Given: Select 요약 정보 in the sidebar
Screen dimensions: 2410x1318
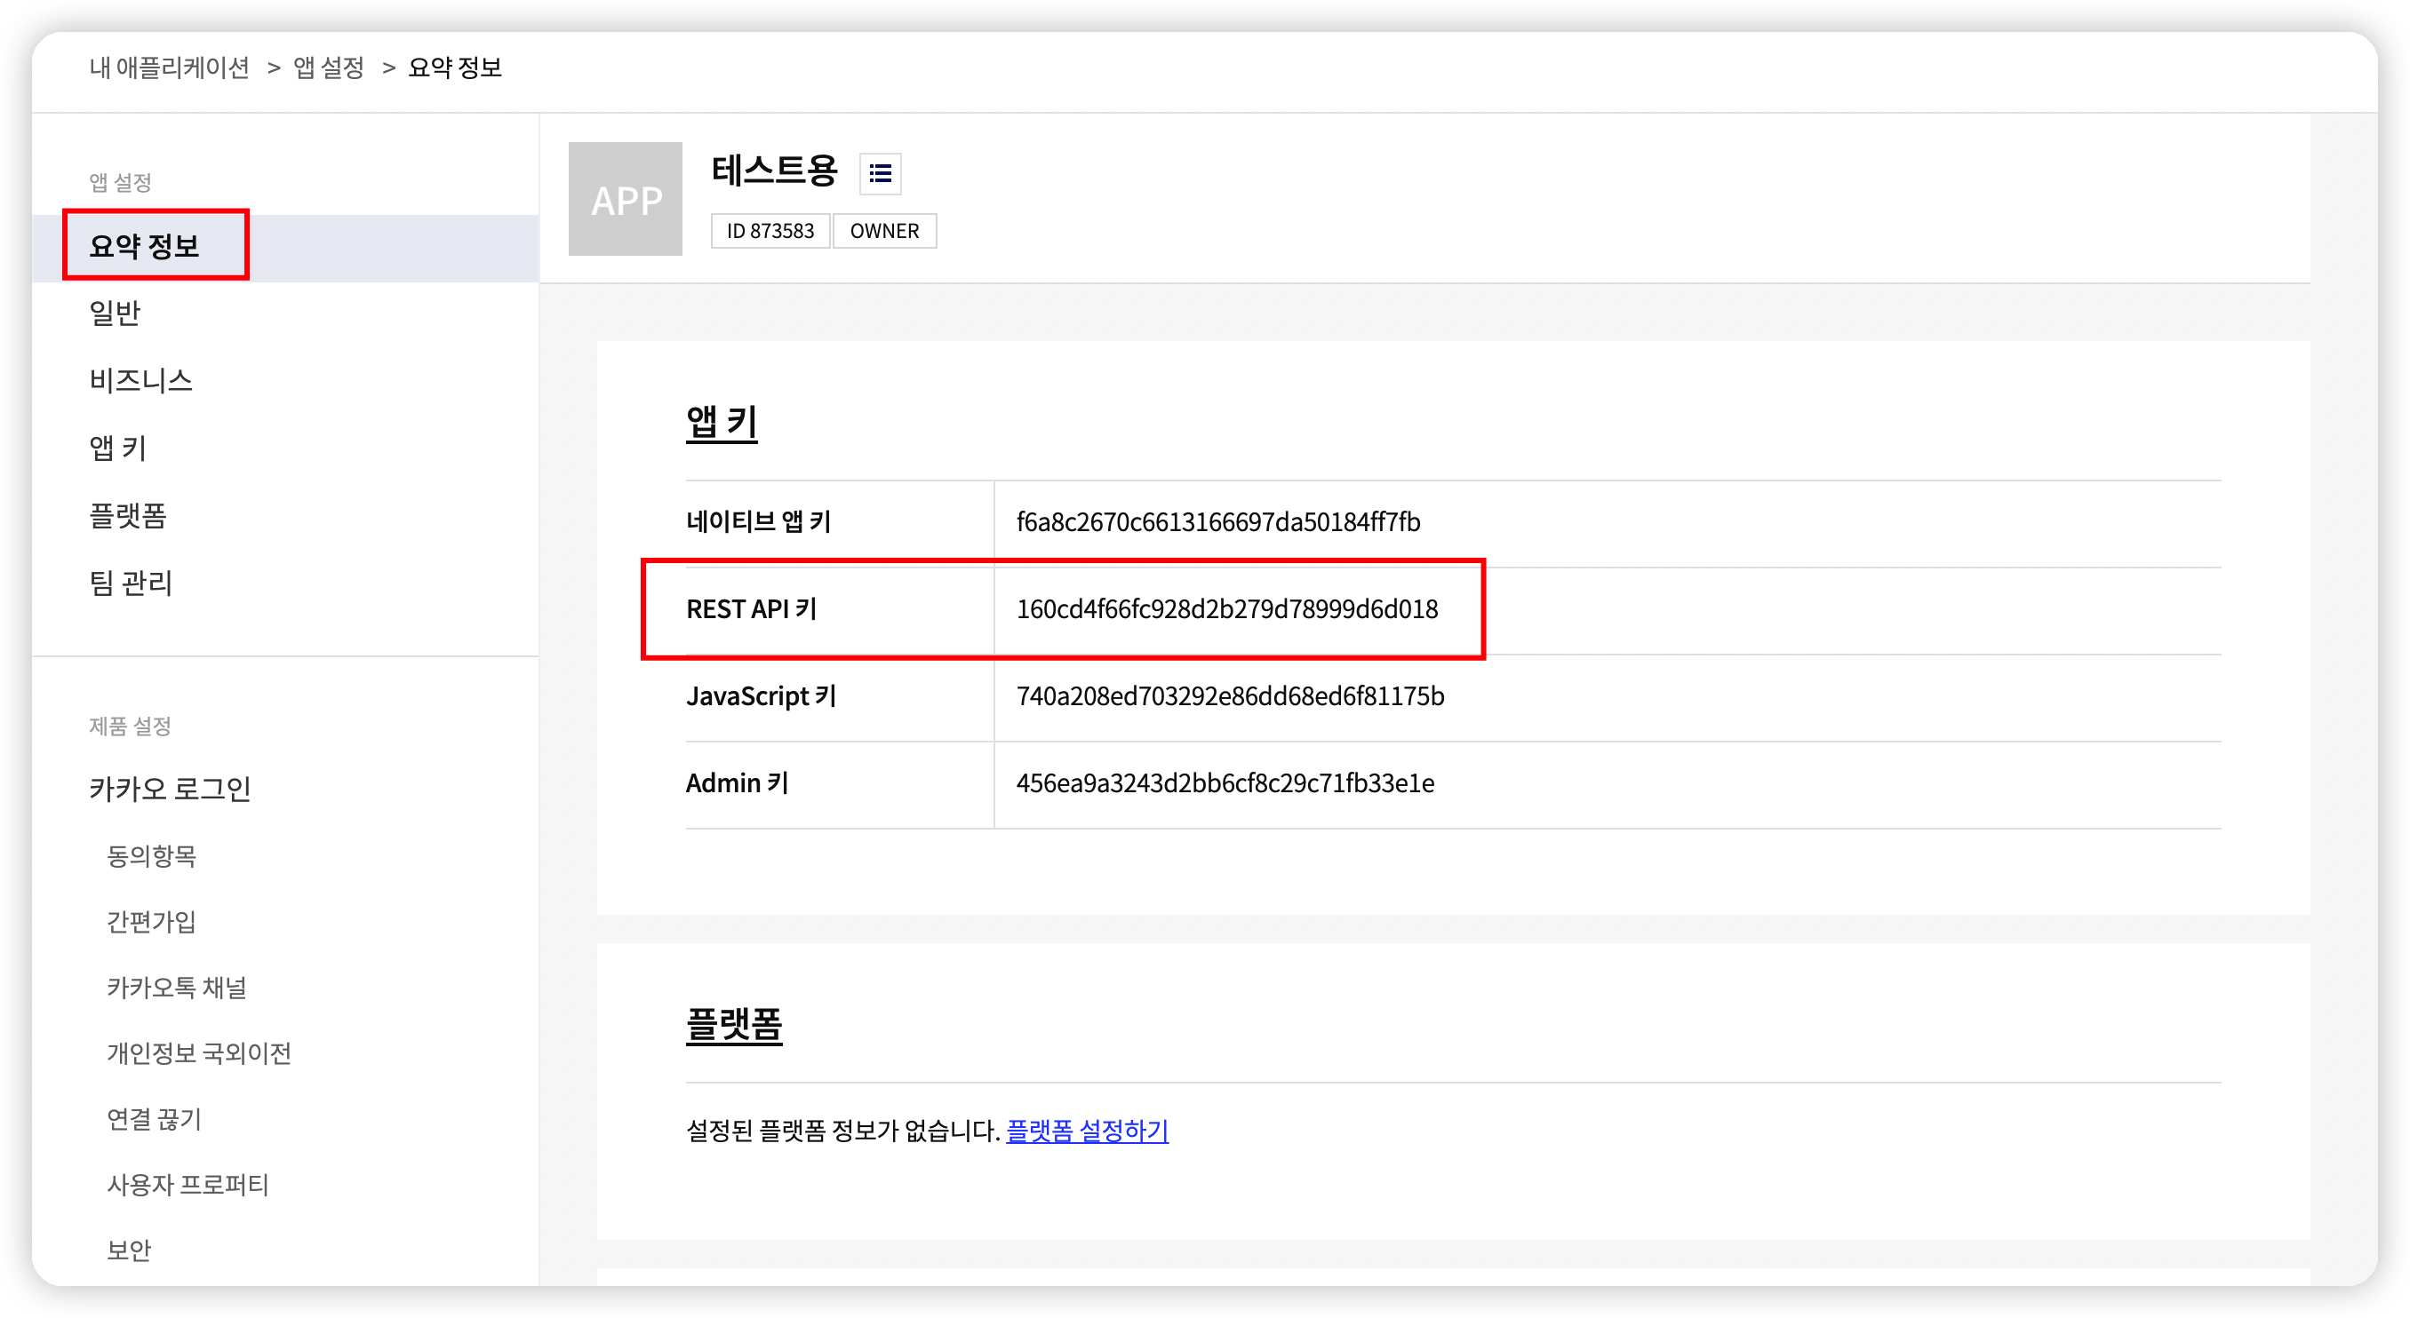Looking at the screenshot, I should point(145,247).
